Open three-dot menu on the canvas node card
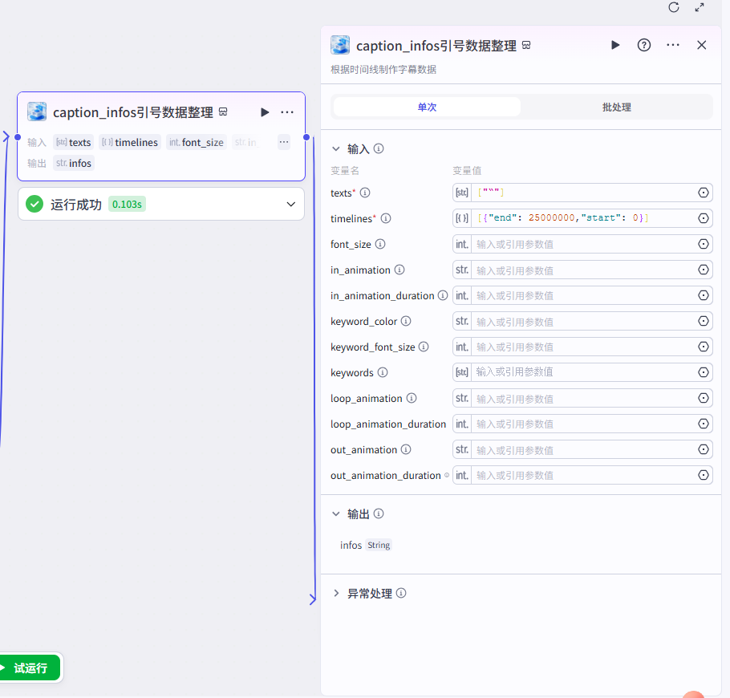This screenshot has height=698, width=730. pos(287,112)
